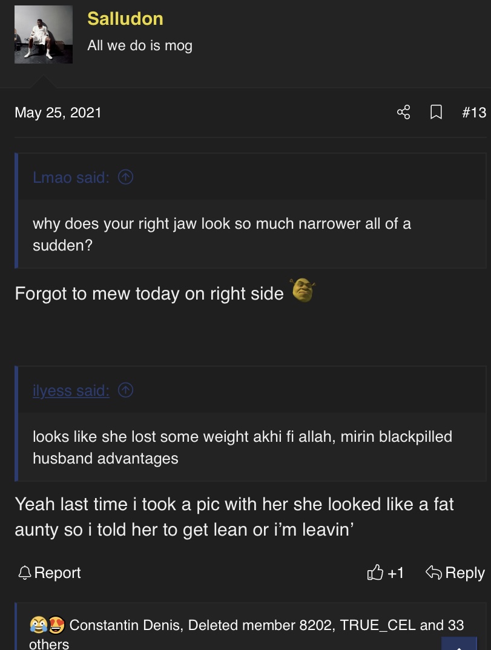Click the Reply button text
Viewport: 491px width, 650px height.
(x=465, y=573)
